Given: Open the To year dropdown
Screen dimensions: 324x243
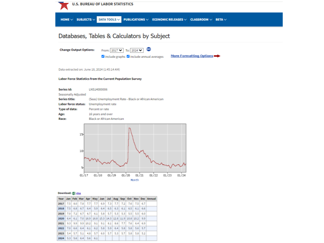Looking at the screenshot, I should pyautogui.click(x=137, y=50).
